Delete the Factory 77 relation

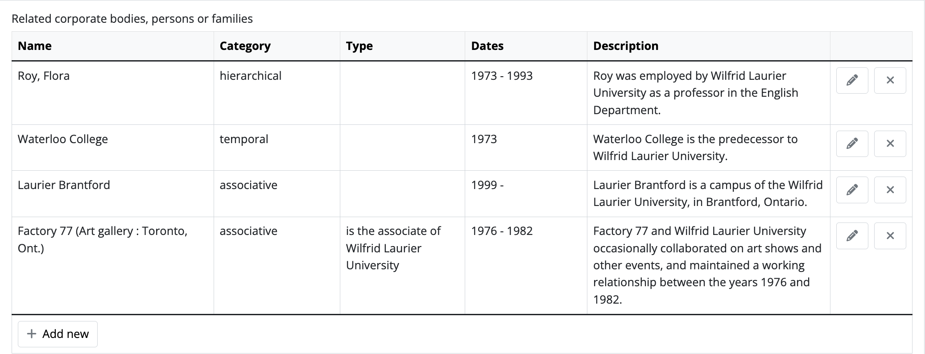click(890, 236)
